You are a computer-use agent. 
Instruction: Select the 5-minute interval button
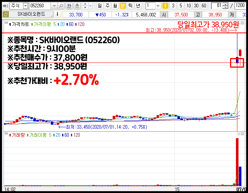[181, 6]
